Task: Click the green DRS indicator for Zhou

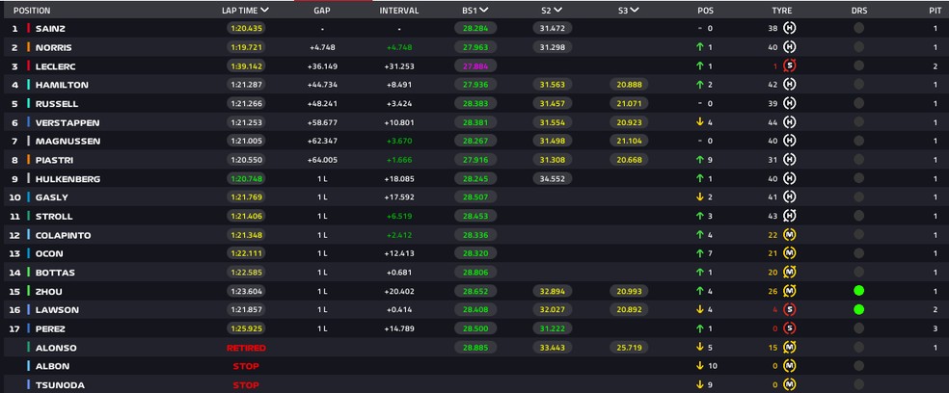Action: point(858,291)
